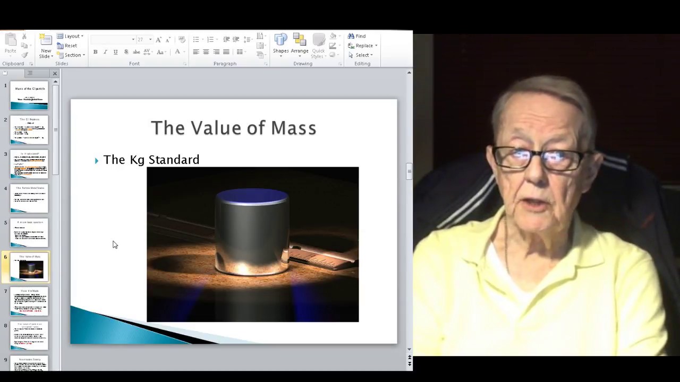Viewport: 680px width, 382px height.
Task: Toggle Italic formatting
Action: [105, 52]
